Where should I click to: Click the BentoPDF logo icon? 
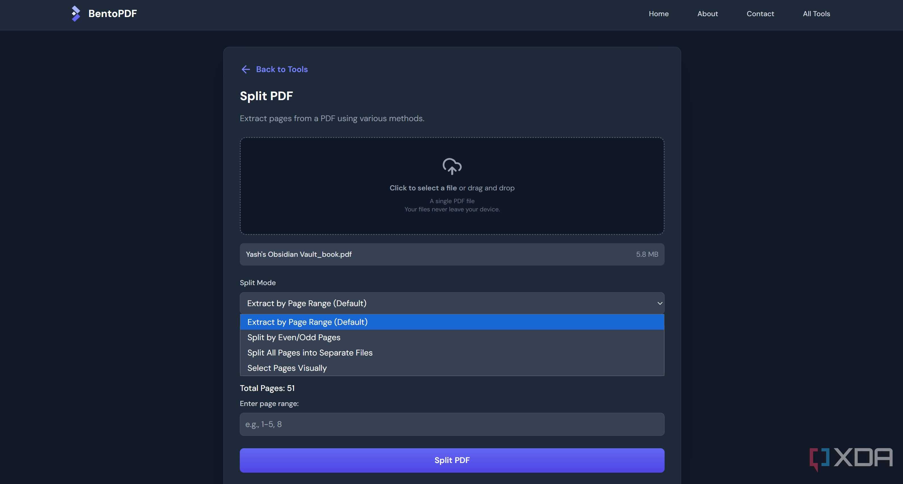click(x=76, y=14)
